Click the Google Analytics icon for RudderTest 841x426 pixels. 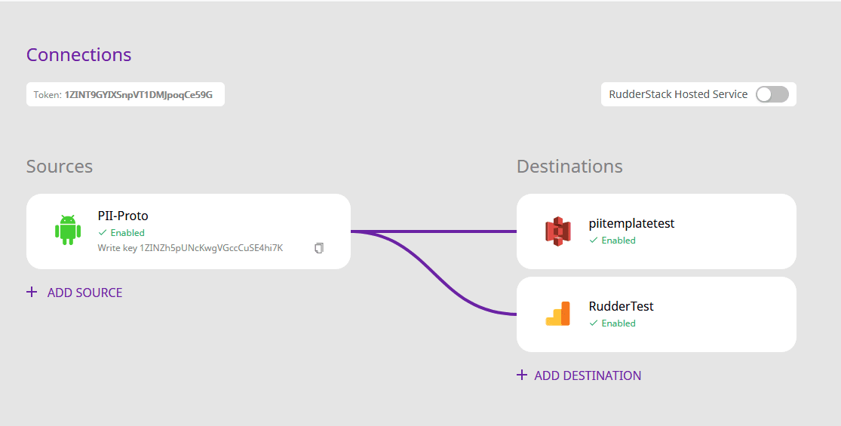(x=558, y=314)
